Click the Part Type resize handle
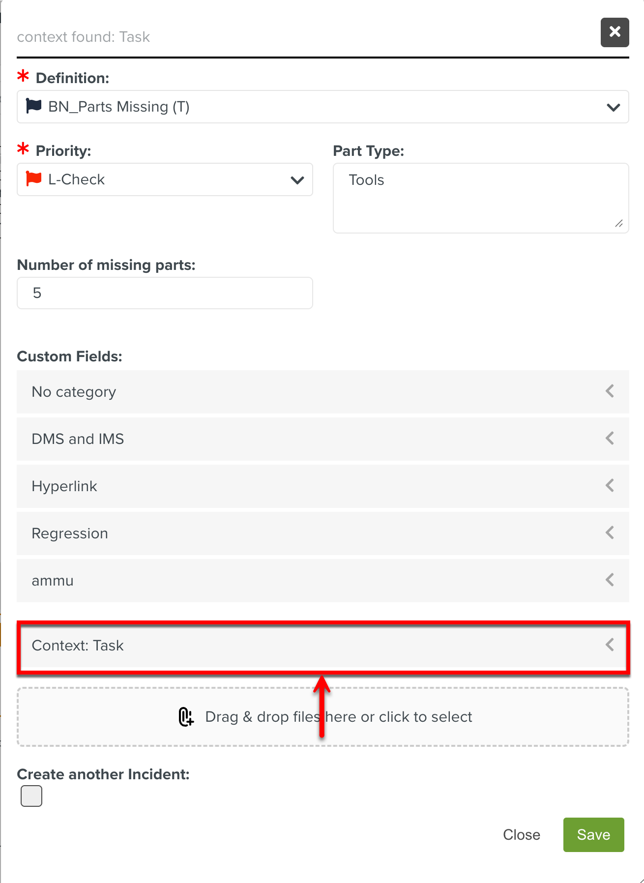Screen dimensions: 644x883 click(619, 224)
